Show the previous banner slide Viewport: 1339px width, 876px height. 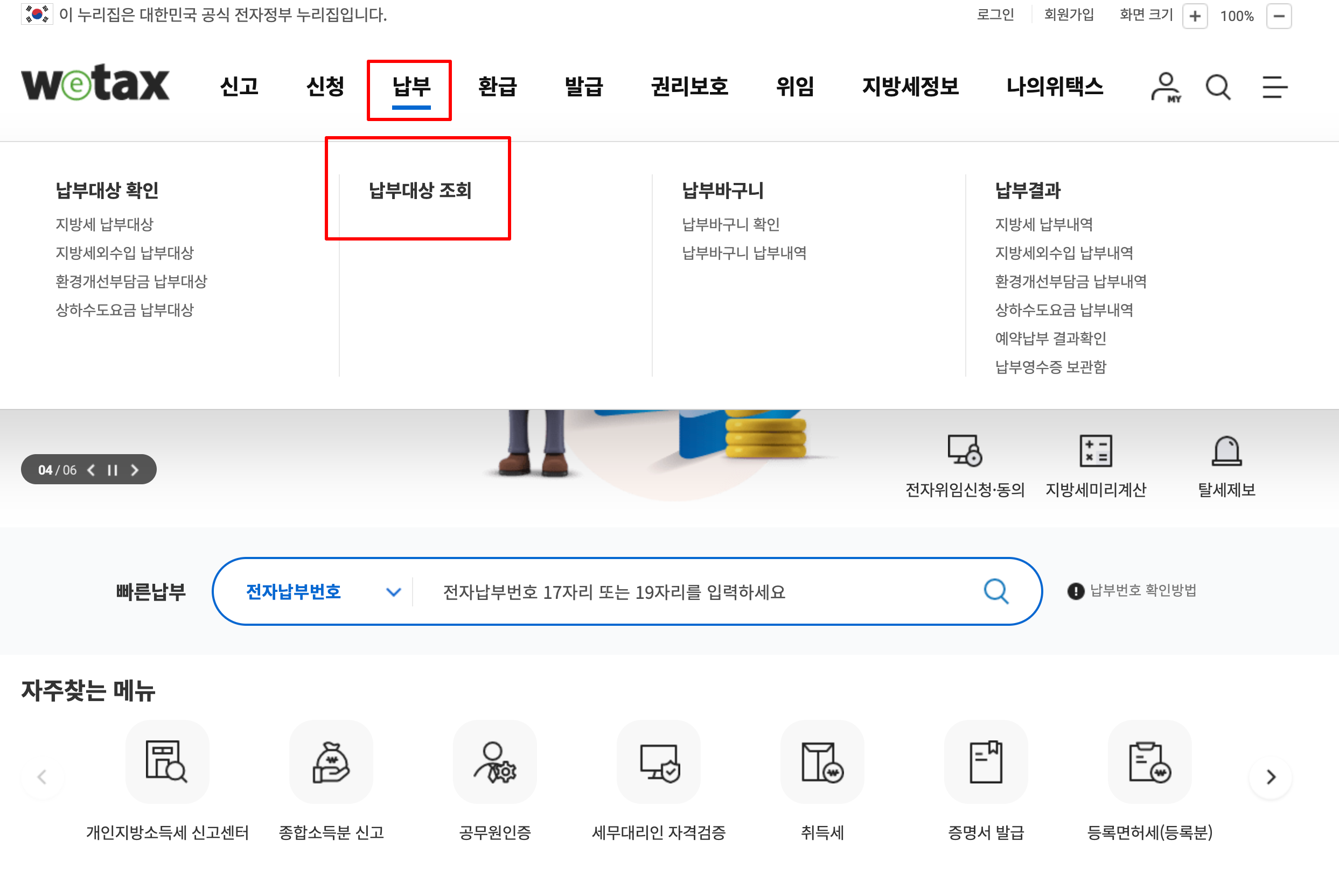pos(91,470)
